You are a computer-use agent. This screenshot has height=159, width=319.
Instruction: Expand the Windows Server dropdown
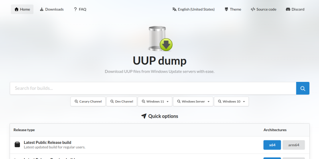pos(193,101)
